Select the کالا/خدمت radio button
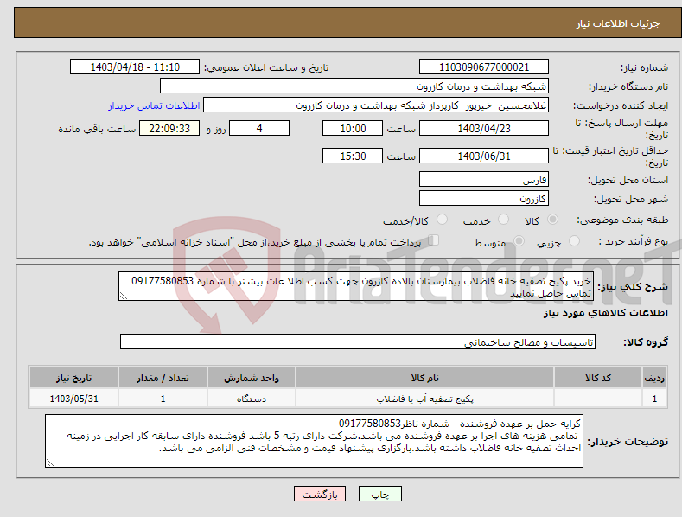The image size is (682, 517). (x=442, y=220)
